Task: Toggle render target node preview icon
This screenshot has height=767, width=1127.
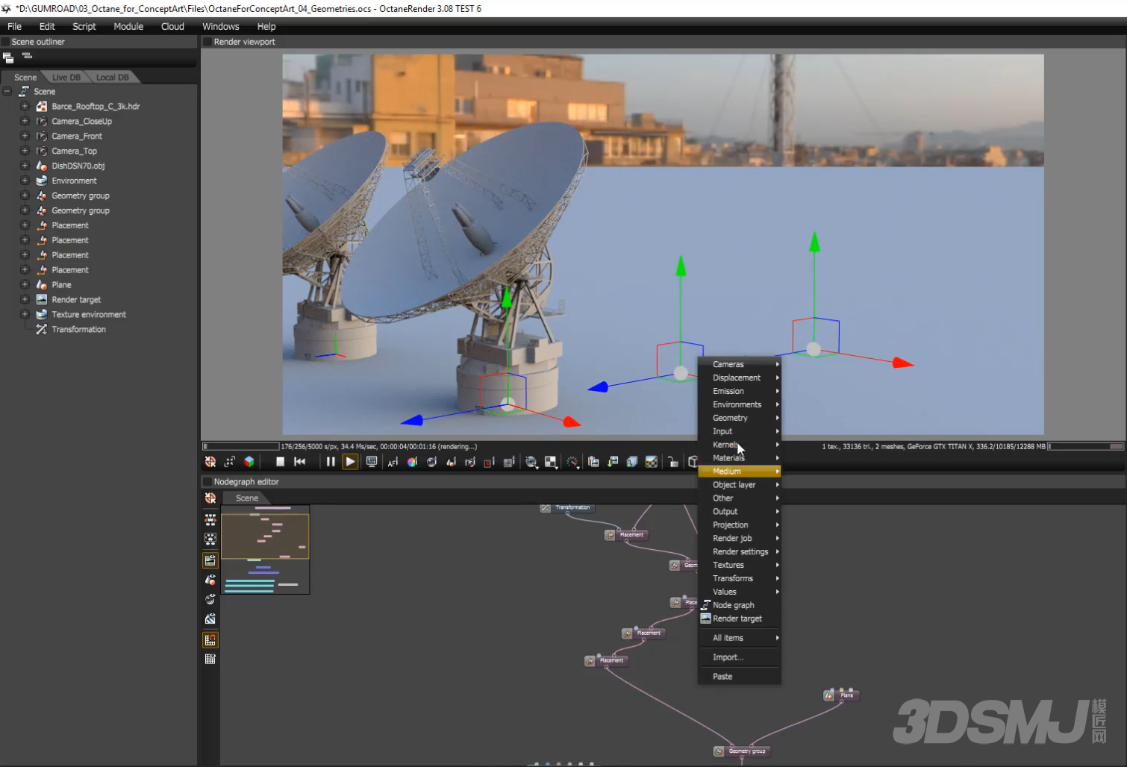Action: point(210,560)
